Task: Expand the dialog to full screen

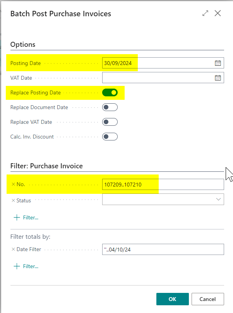Action: tap(205, 14)
